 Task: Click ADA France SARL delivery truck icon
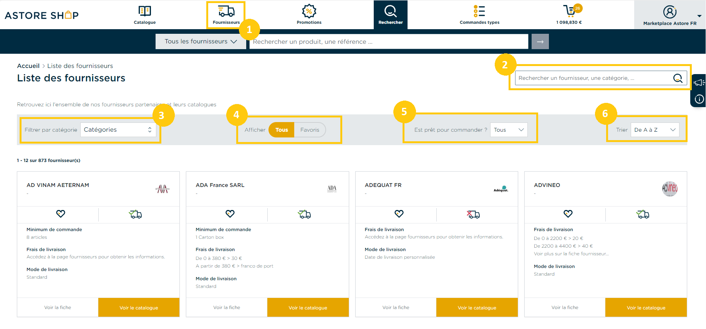[304, 214]
